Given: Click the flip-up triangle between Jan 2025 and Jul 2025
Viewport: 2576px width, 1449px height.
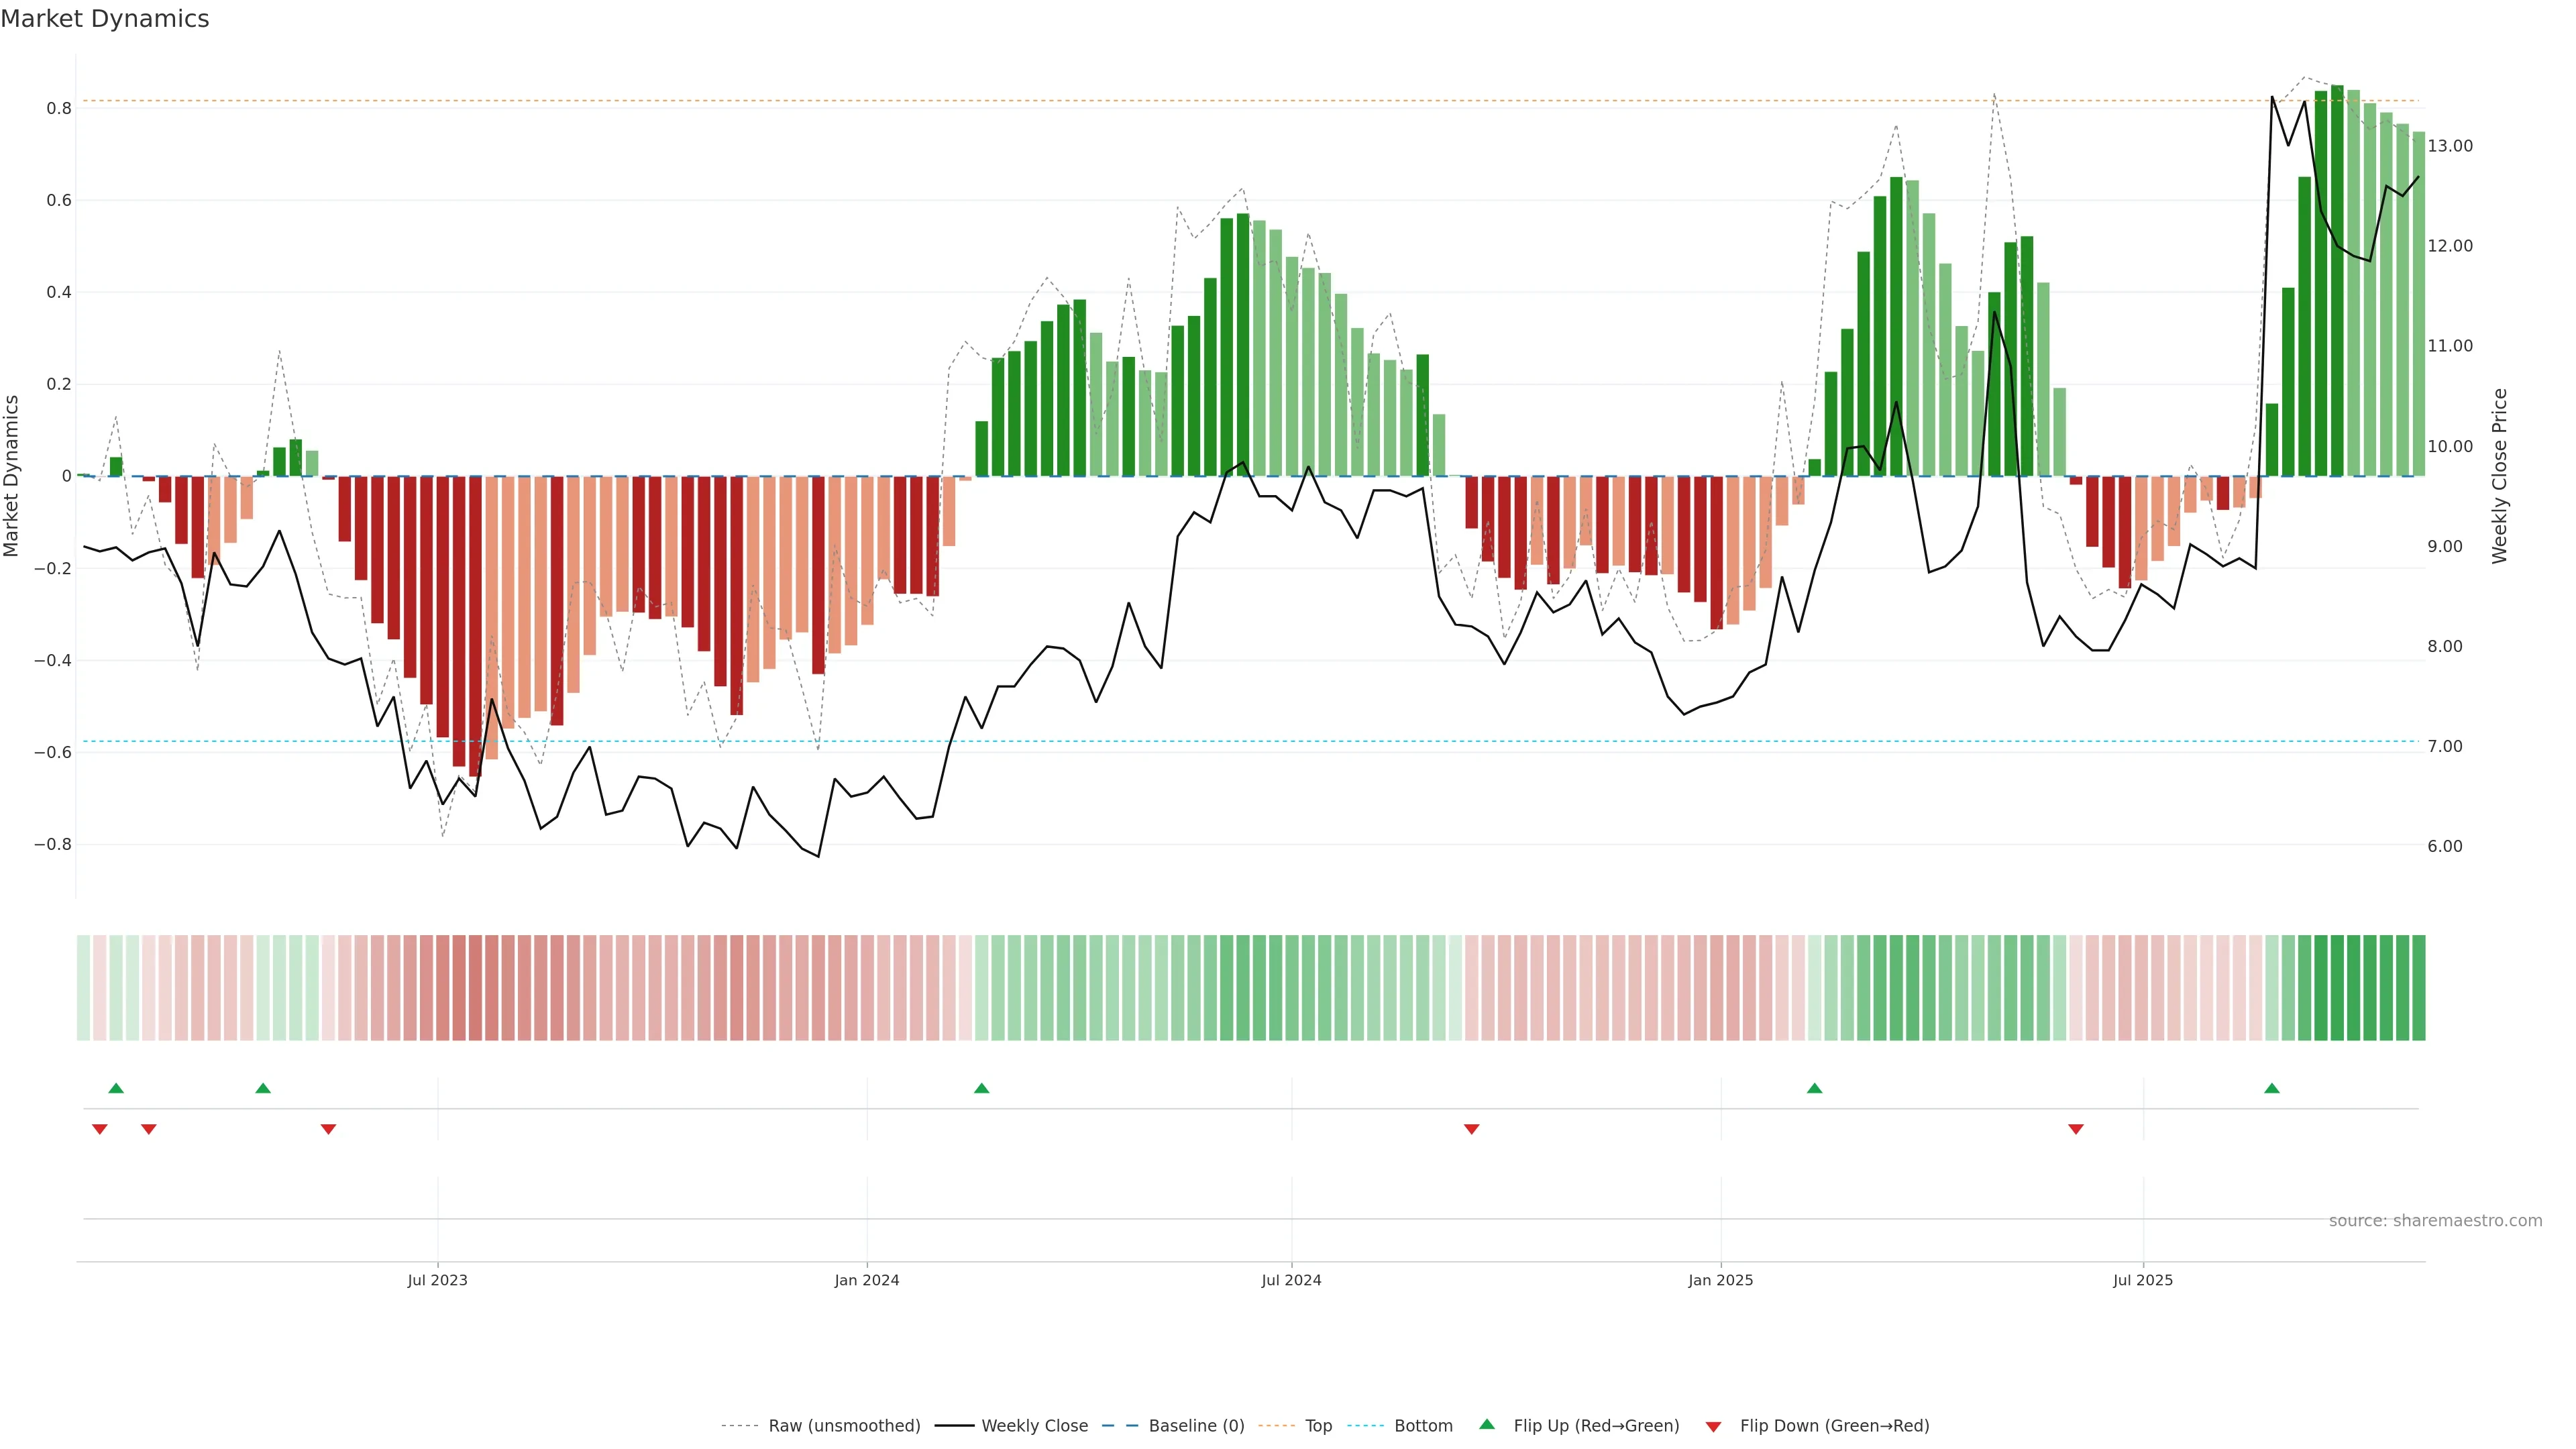Looking at the screenshot, I should coord(1814,1088).
